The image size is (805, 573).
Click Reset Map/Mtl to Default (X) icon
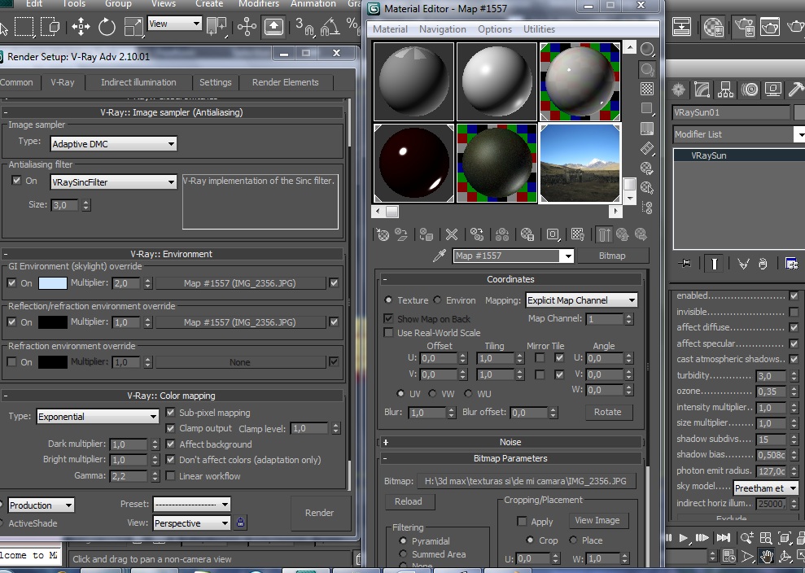coord(451,234)
